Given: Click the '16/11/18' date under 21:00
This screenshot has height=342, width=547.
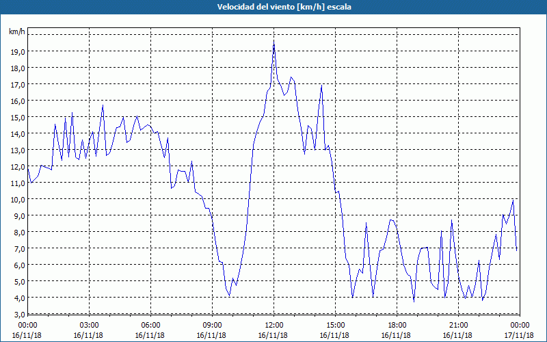Looking at the screenshot, I should [x=457, y=335].
